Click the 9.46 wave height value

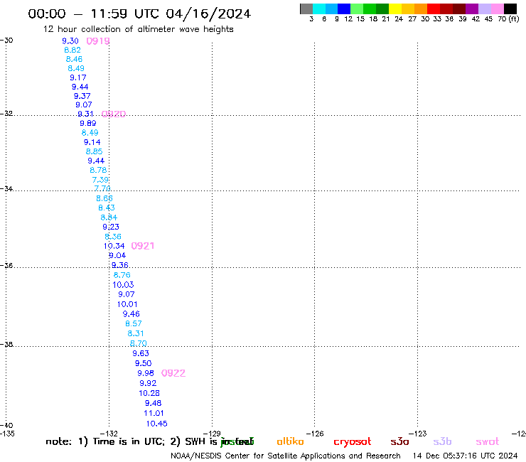(x=131, y=314)
